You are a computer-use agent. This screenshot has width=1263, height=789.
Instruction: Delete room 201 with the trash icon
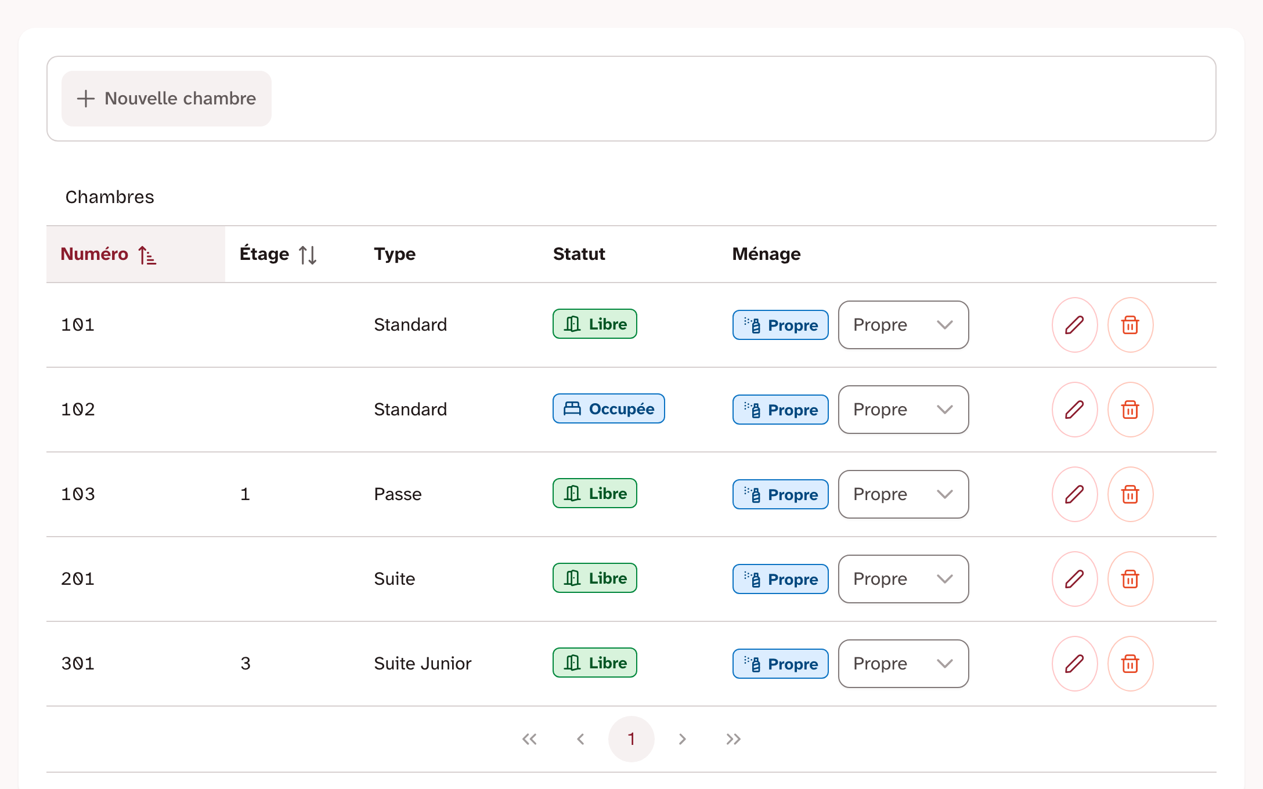[x=1130, y=579]
